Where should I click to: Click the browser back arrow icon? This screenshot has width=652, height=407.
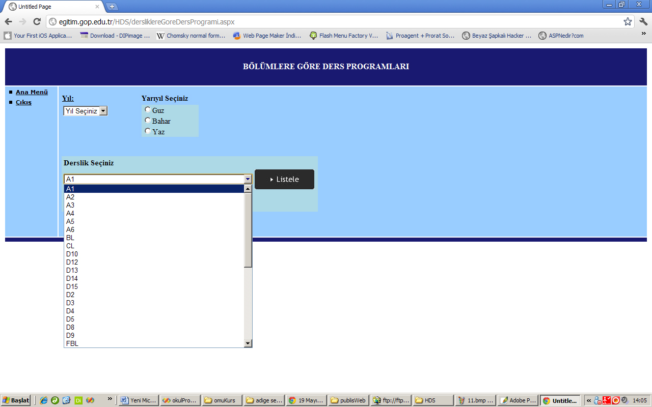tap(8, 21)
